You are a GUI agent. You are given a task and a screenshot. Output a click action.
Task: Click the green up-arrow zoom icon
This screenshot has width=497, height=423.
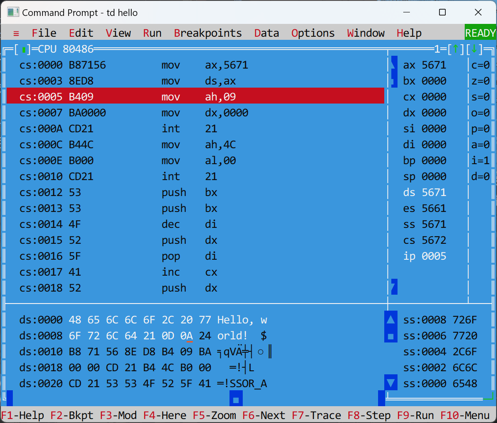pos(455,49)
